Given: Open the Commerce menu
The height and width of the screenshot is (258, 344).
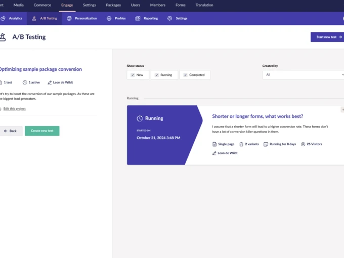Looking at the screenshot, I should coord(42,5).
